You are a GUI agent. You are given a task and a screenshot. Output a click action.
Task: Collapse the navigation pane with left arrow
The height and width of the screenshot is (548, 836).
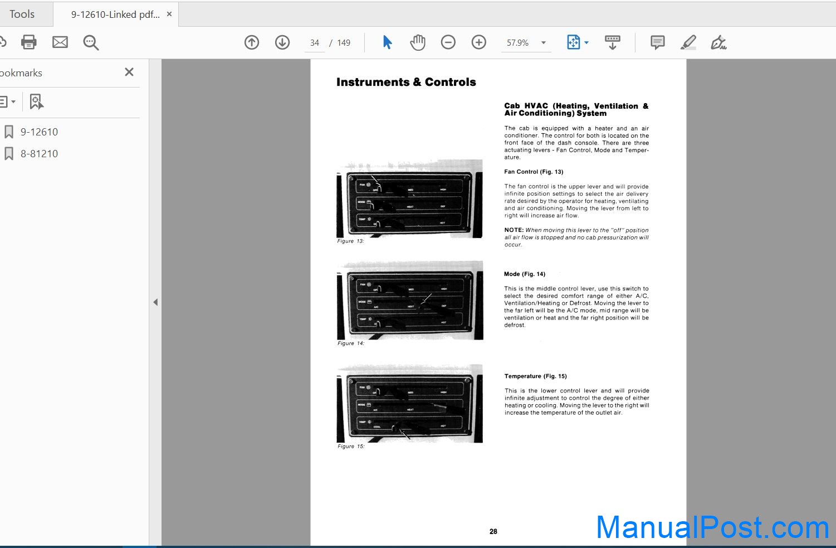coord(155,302)
